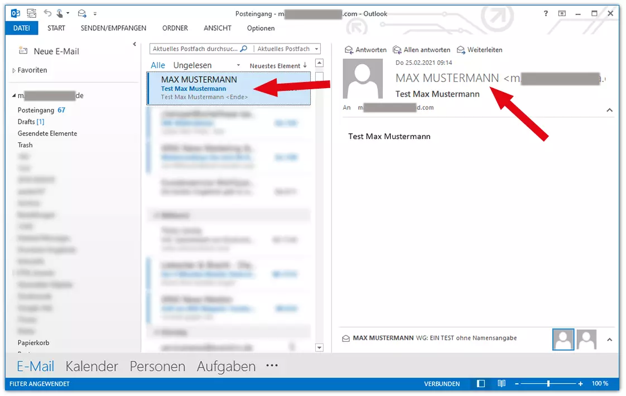The image size is (626, 396).
Task: Collapse the folder pane with the left chevron
Action: [134, 44]
